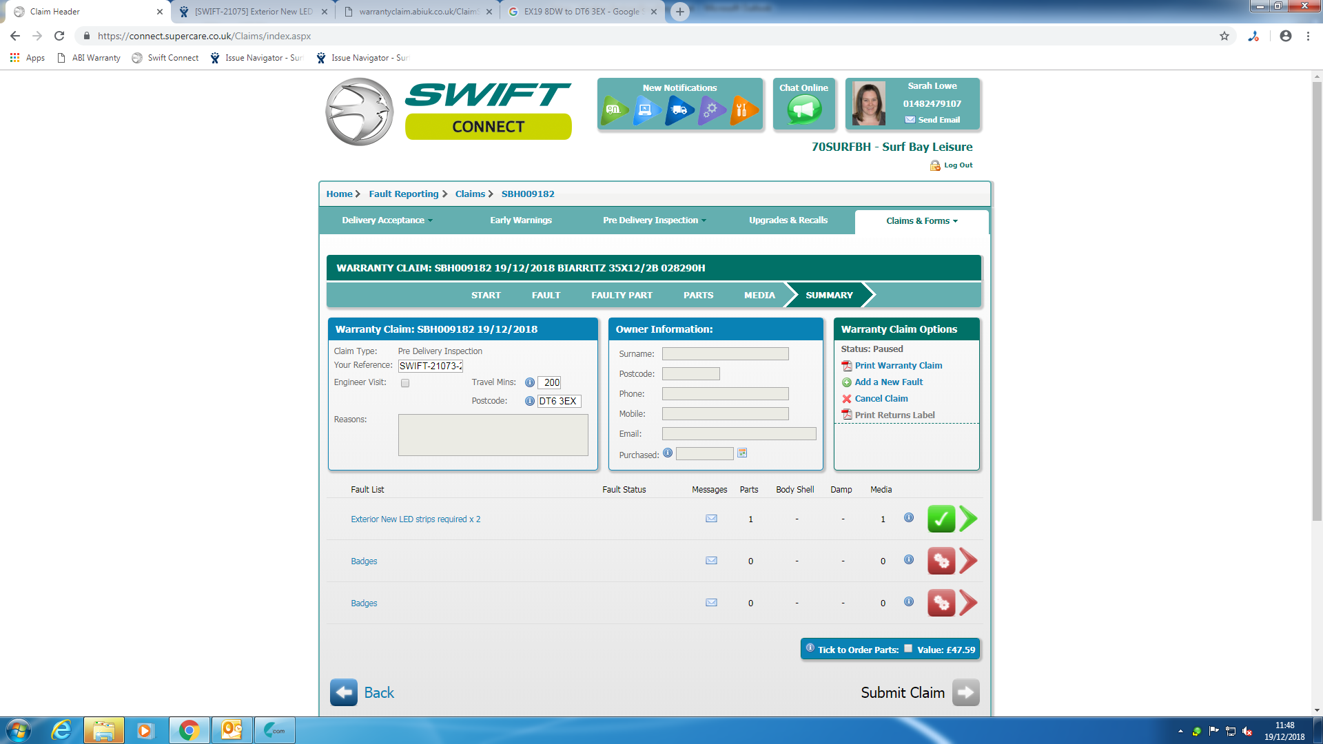This screenshot has width=1323, height=744.
Task: Enable the Tick to Order Parts checkbox
Action: 908,648
